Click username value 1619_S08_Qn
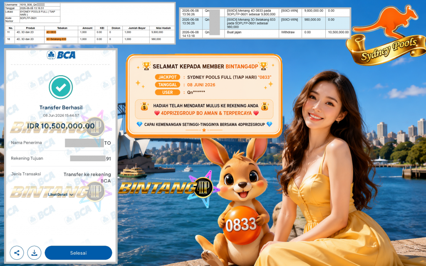426x266 pixels. (x=32, y=5)
